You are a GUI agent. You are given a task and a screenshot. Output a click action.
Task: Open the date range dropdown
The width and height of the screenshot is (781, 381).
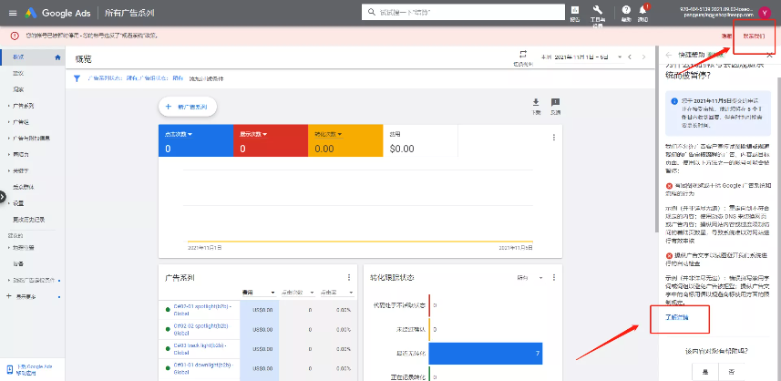[x=622, y=56]
